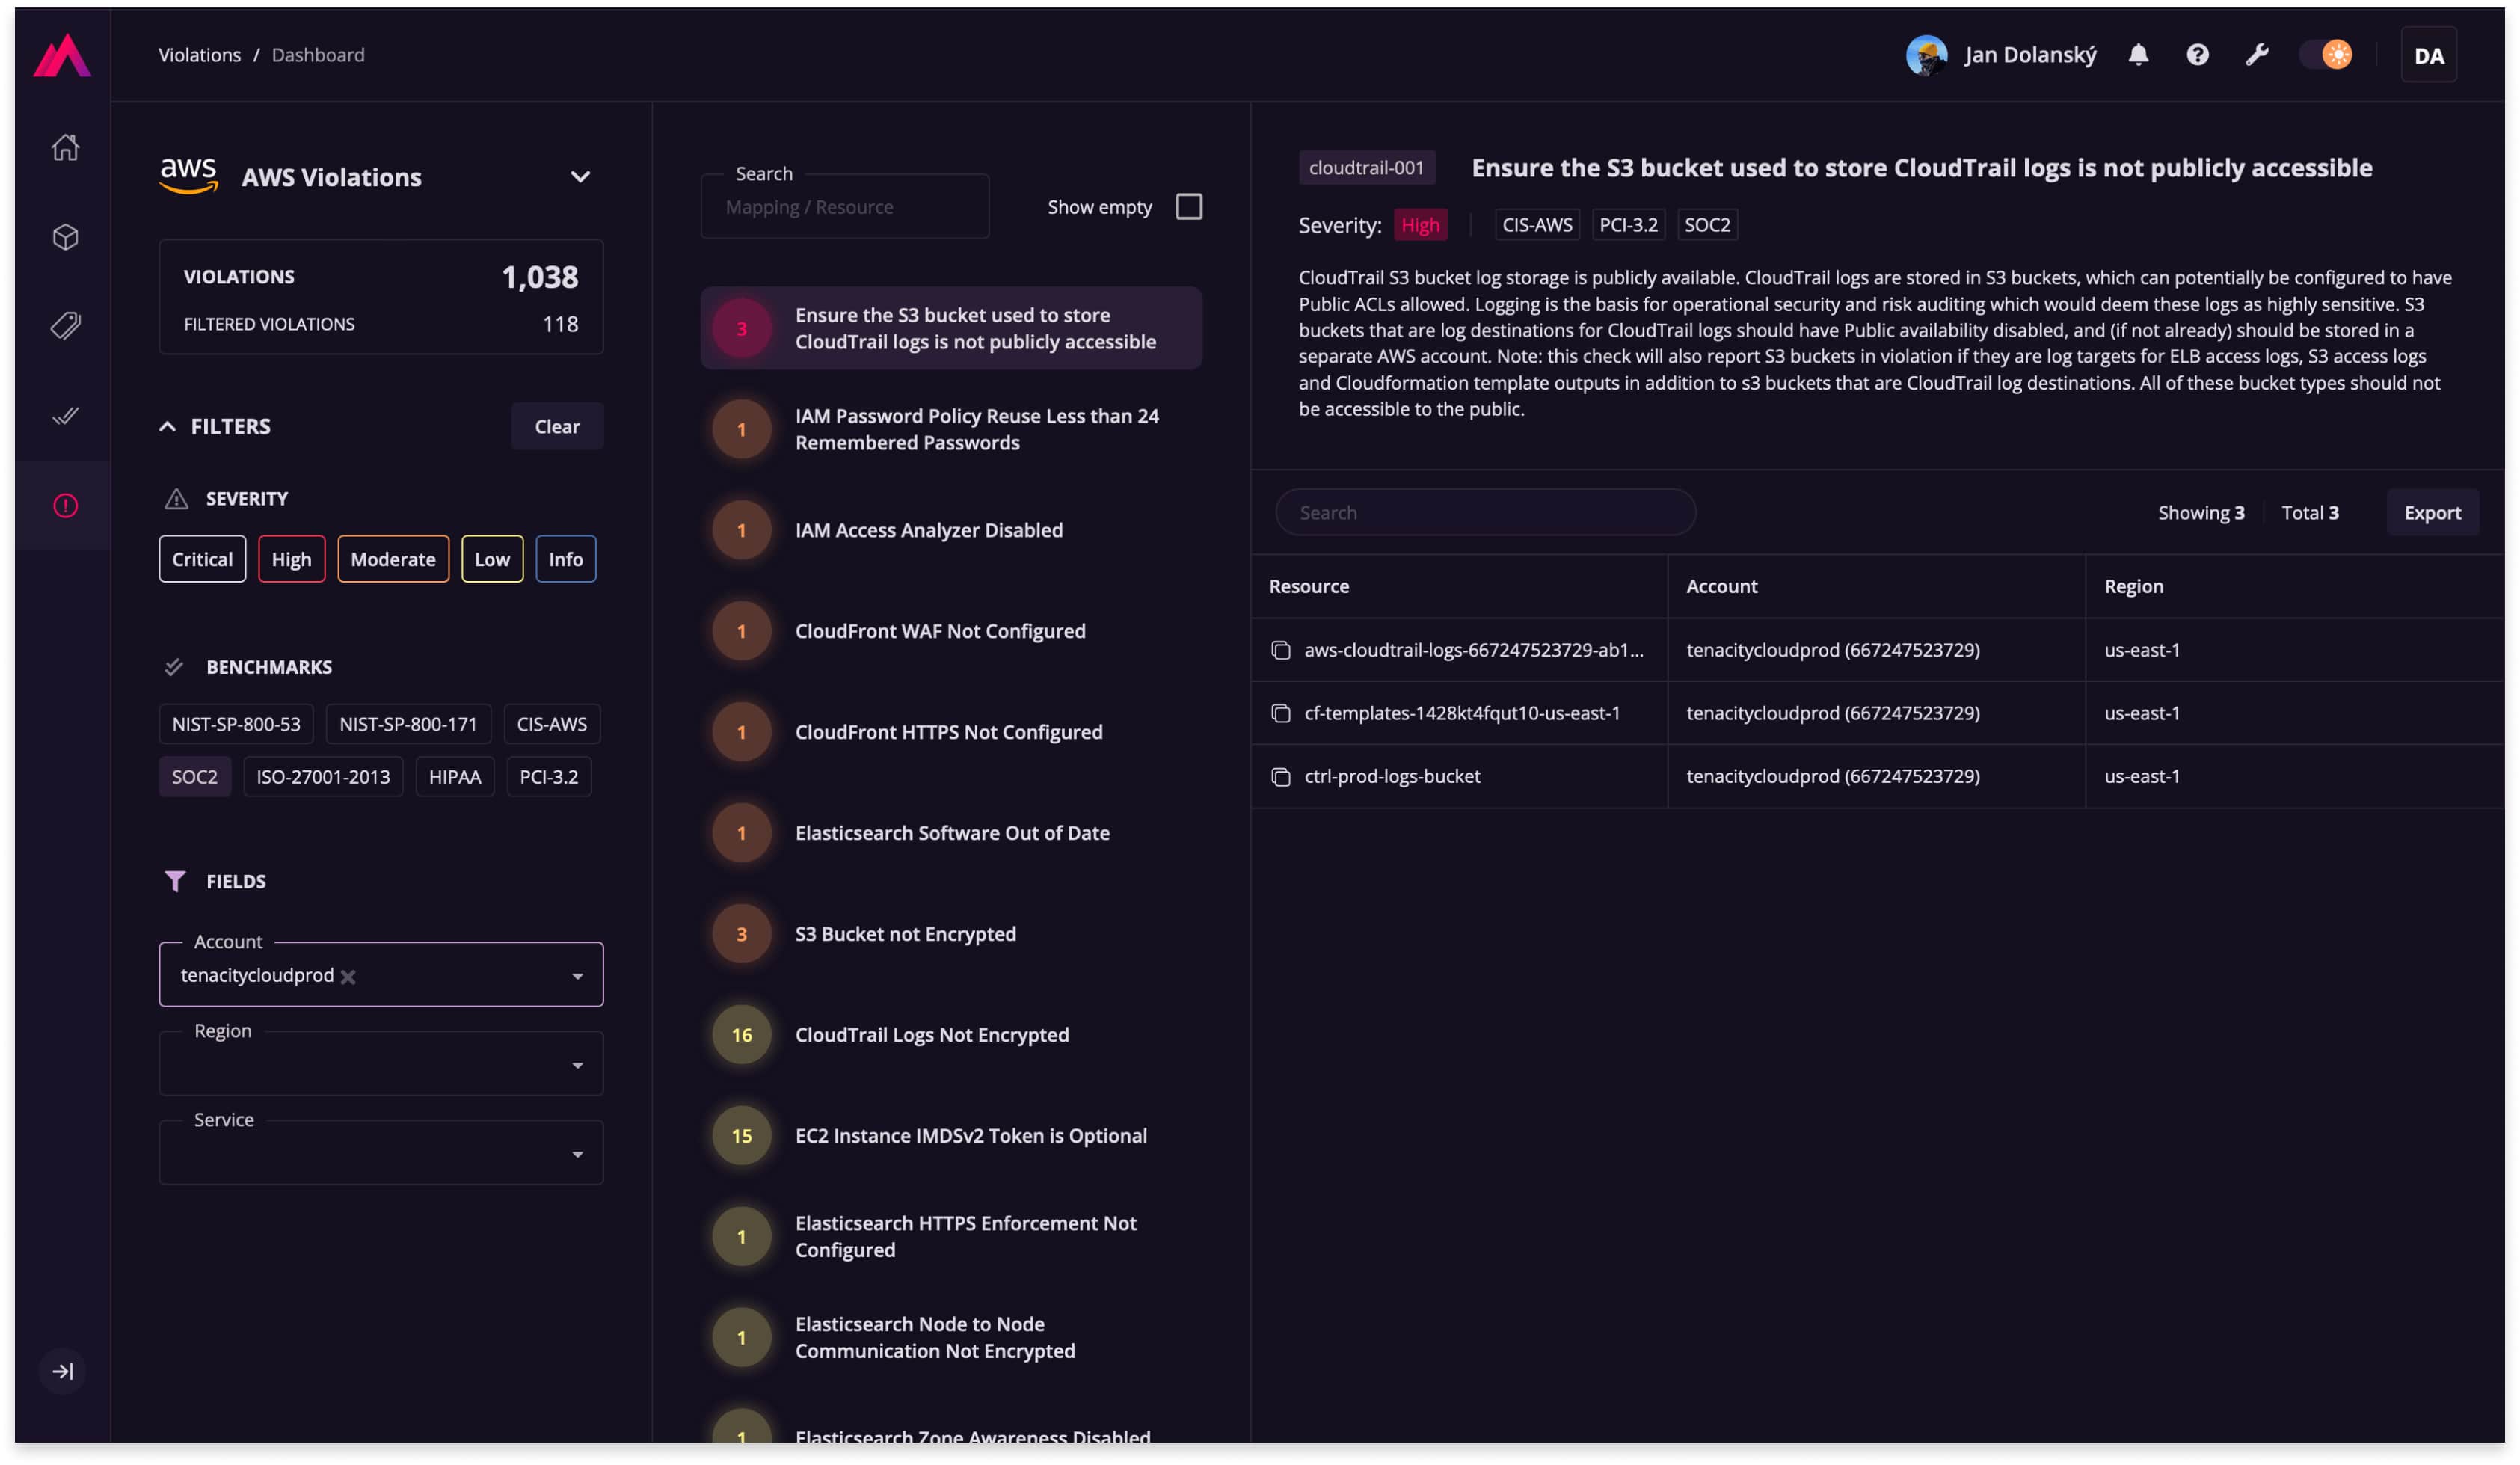The height and width of the screenshot is (1465, 2520).
Task: Click Jan Dolanský's profile avatar
Action: pos(1926,55)
